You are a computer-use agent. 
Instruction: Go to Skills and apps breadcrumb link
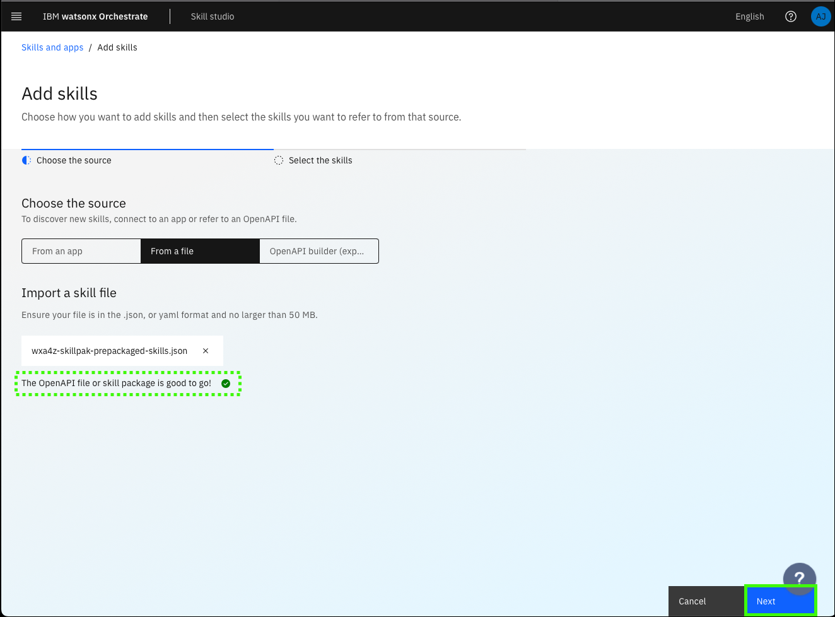[52, 47]
